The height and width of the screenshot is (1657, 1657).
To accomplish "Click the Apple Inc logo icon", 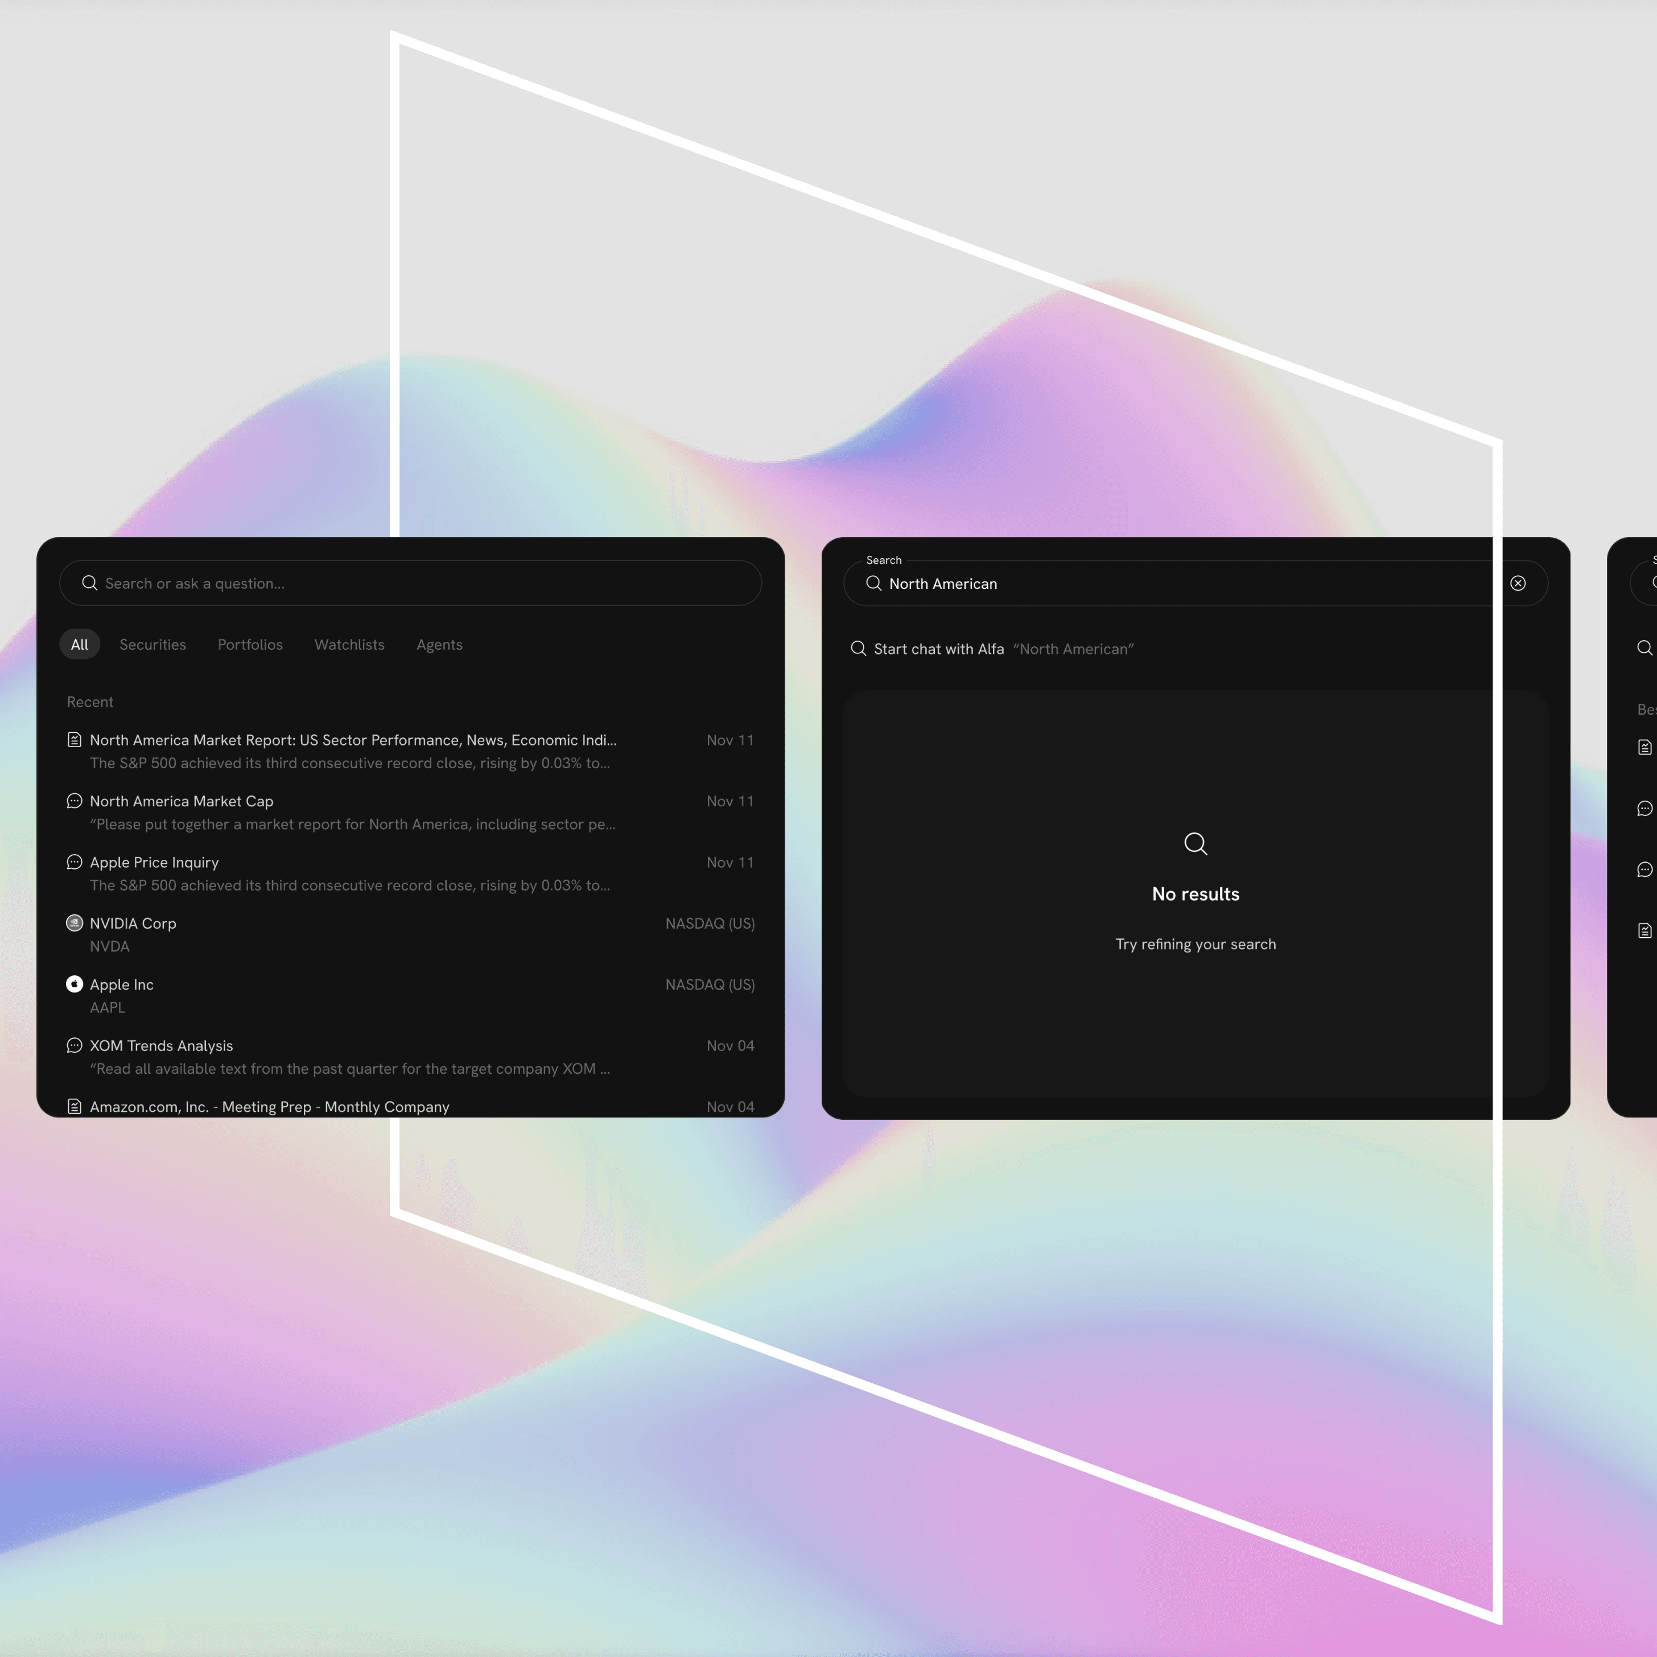I will pyautogui.click(x=75, y=984).
